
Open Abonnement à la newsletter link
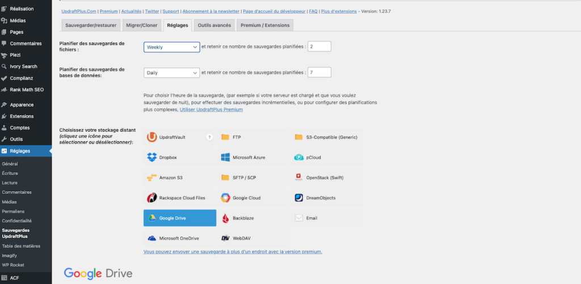pyautogui.click(x=212, y=11)
